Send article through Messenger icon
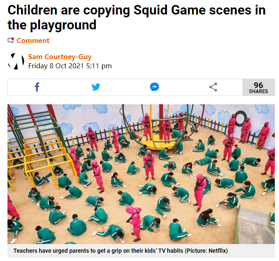This screenshot has height=261, width=279. (154, 87)
